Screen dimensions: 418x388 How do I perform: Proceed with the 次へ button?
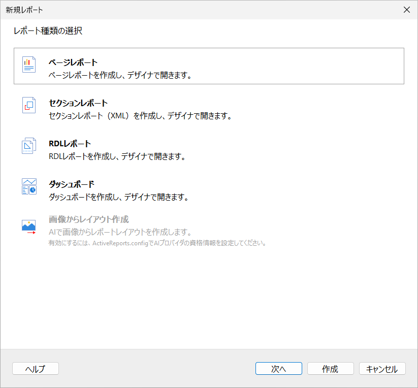(x=278, y=369)
